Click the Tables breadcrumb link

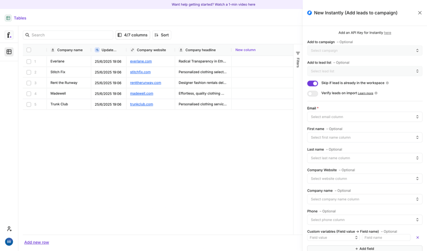tap(20, 18)
